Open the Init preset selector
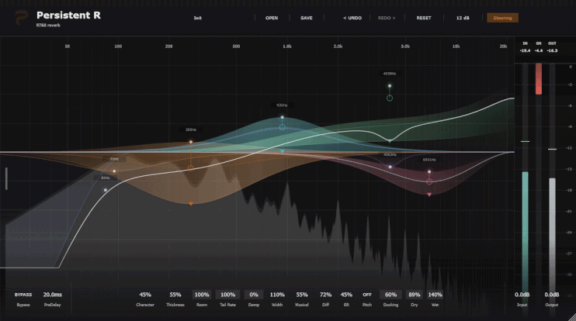 [198, 18]
